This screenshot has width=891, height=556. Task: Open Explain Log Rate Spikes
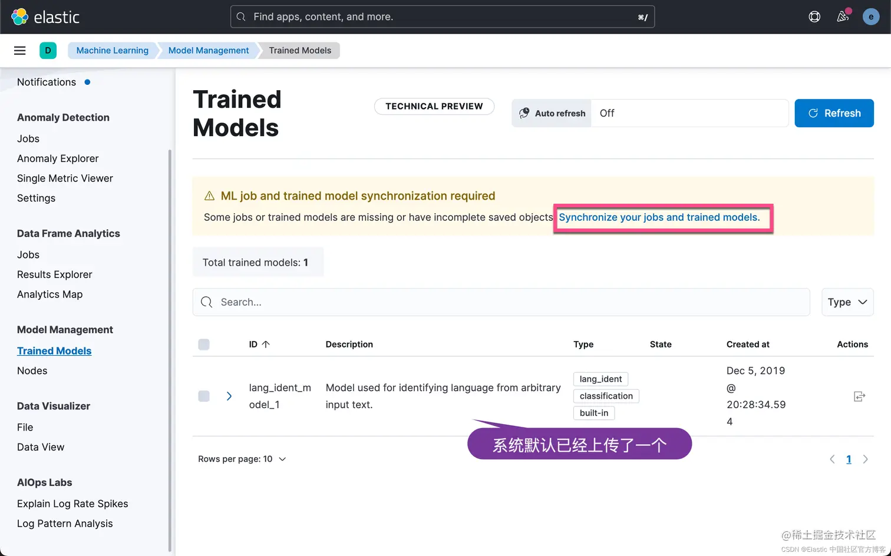coord(72,504)
